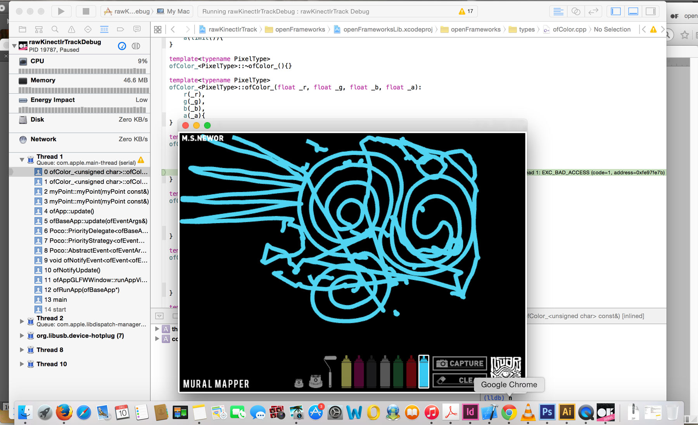698x425 pixels.
Task: Go forward in editor history
Action: coord(188,29)
